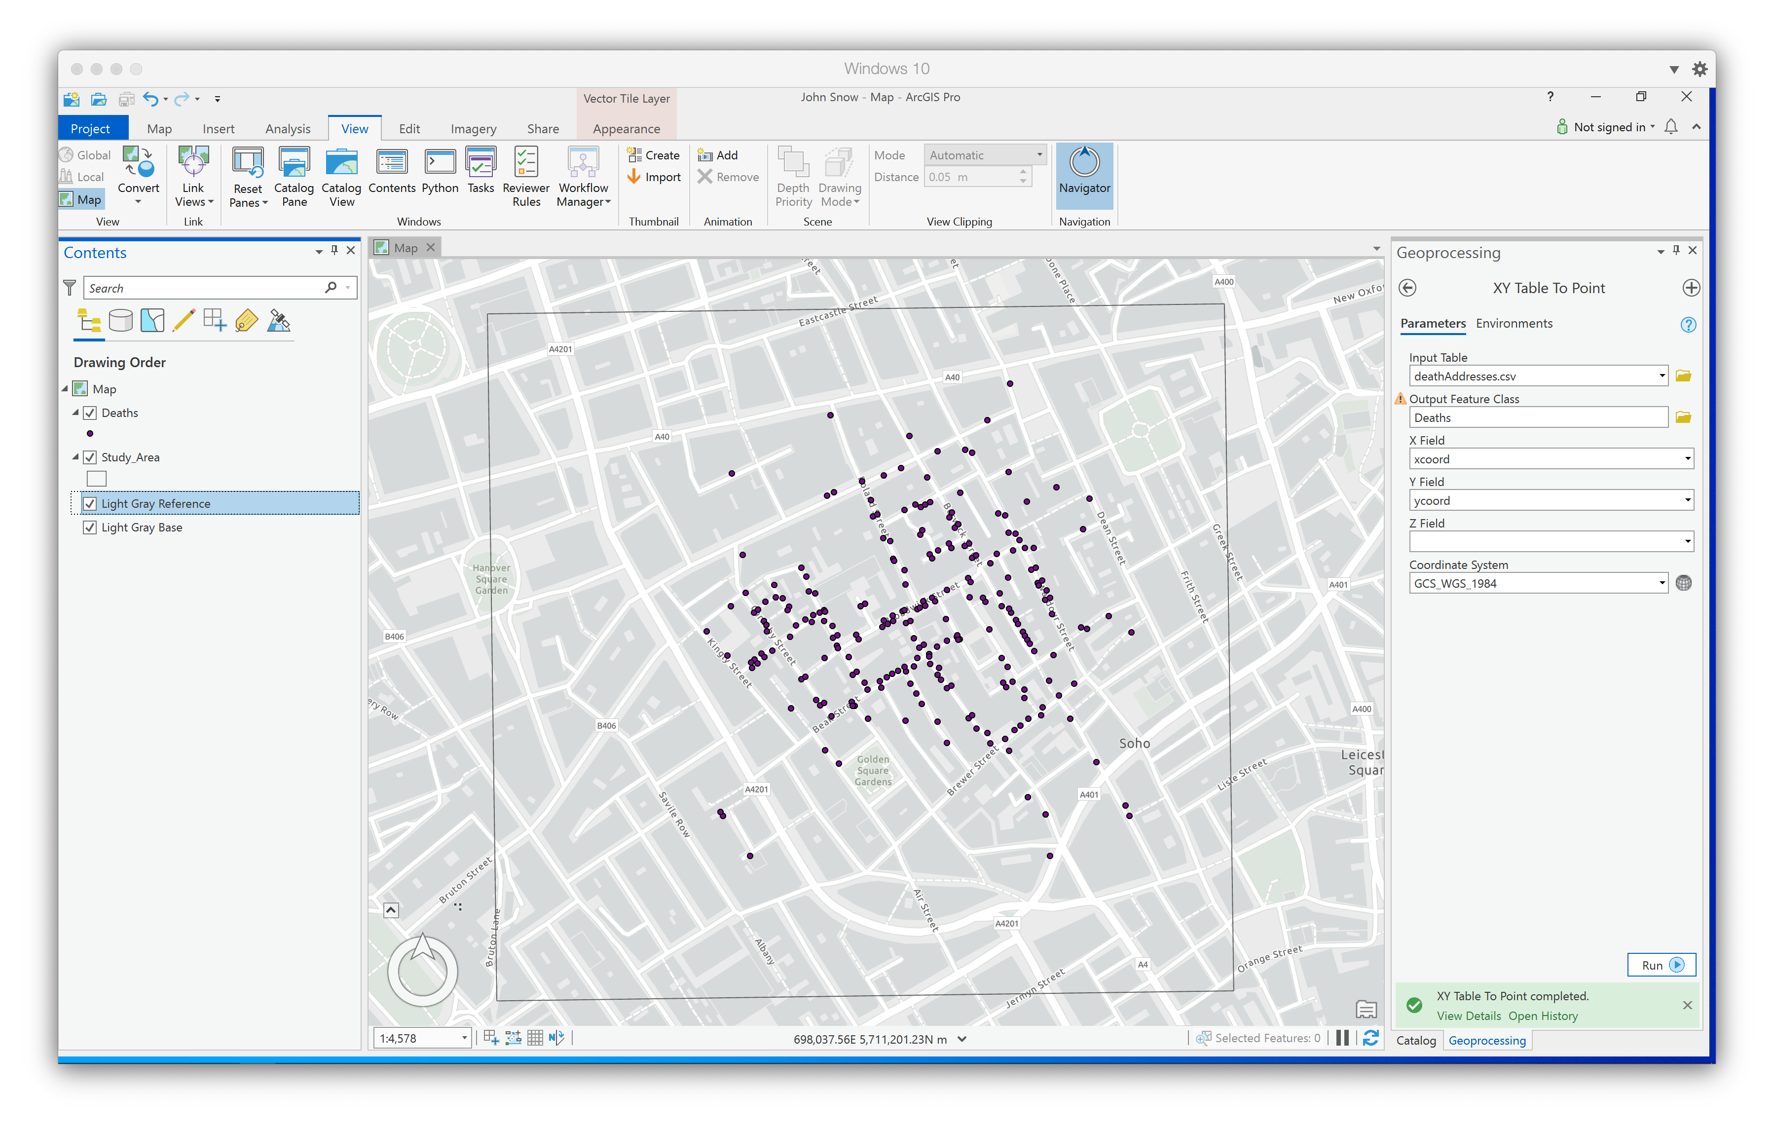
Task: Switch to the Analysis ribbon tab
Action: 287,128
